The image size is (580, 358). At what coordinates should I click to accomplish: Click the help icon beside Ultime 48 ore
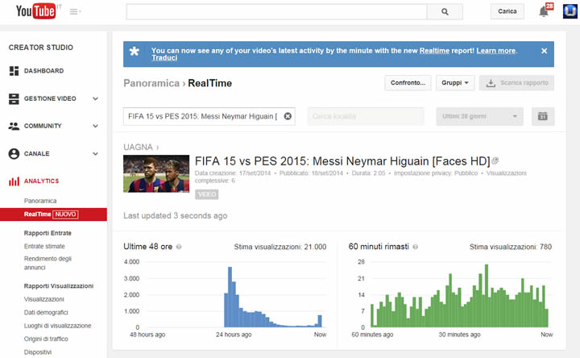tap(179, 247)
